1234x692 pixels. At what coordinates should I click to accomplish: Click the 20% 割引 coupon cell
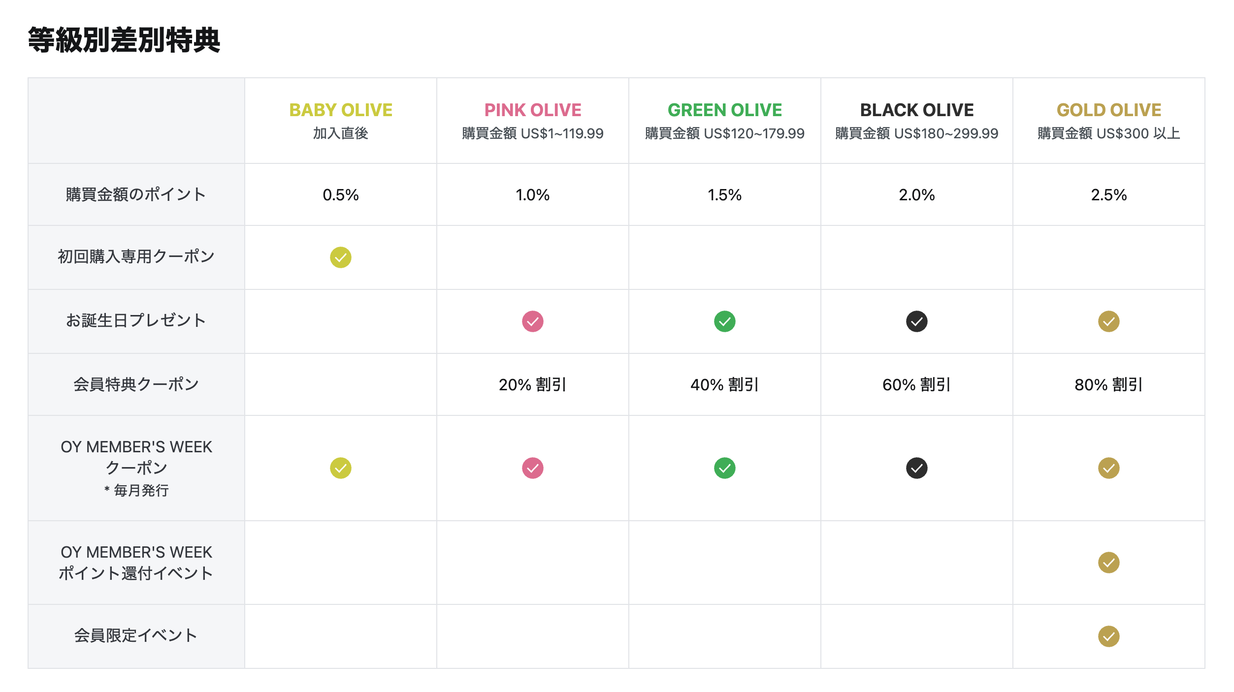tap(533, 384)
